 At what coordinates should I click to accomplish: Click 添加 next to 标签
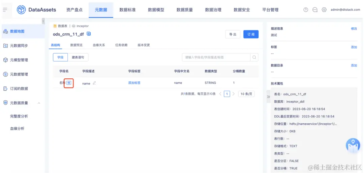354,47
